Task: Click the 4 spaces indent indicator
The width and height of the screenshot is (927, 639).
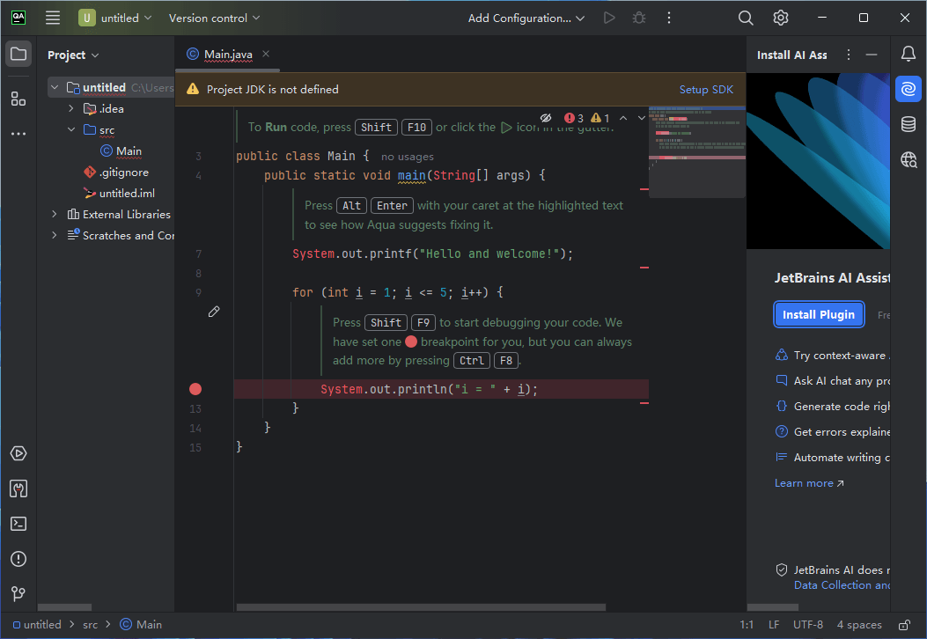Action: pos(859,625)
